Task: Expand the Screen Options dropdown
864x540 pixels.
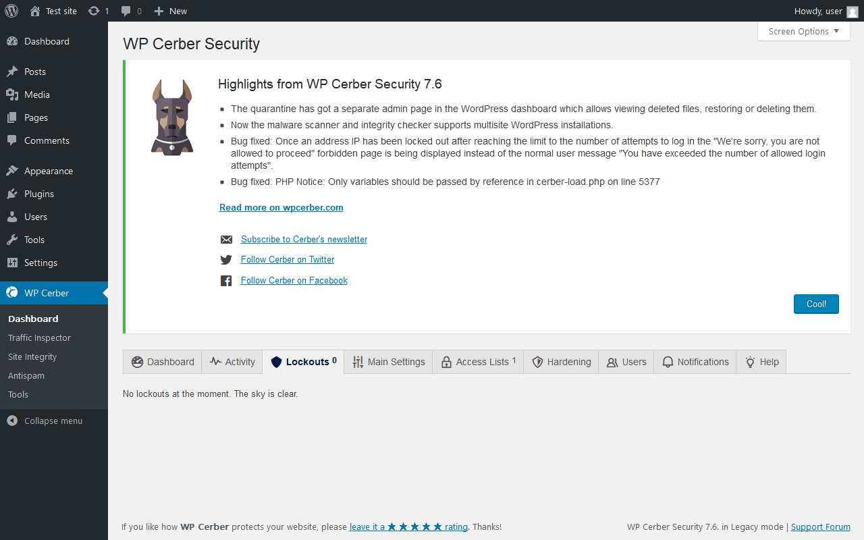Action: point(804,31)
